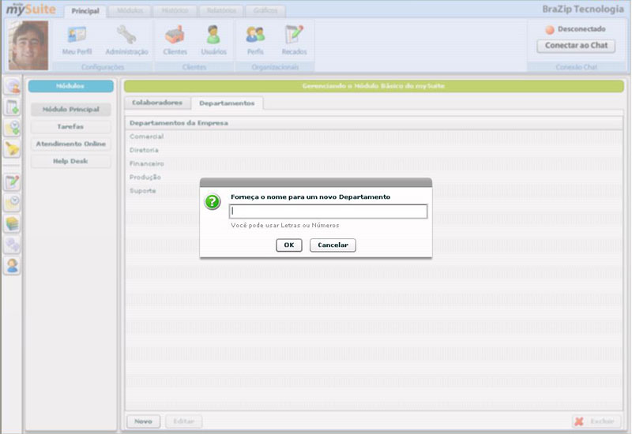Open Meu Perfil icon in ribbon
Image resolution: width=632 pixels, height=434 pixels.
(77, 36)
